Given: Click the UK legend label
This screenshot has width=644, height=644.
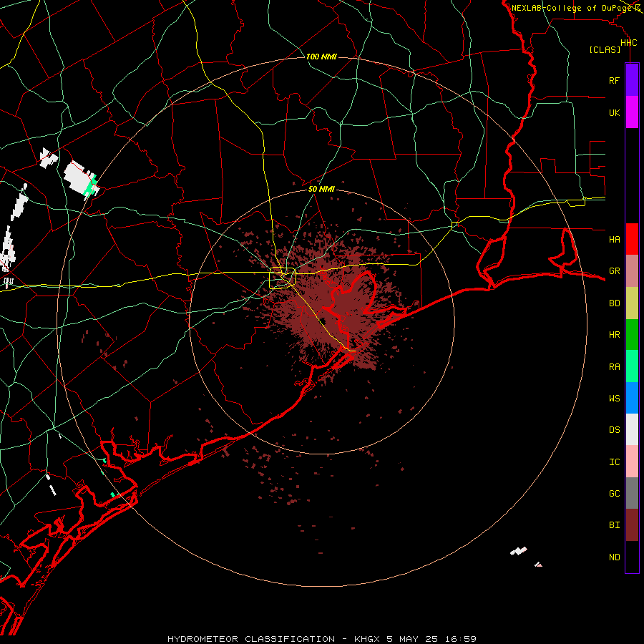Looking at the screenshot, I should click(x=614, y=112).
